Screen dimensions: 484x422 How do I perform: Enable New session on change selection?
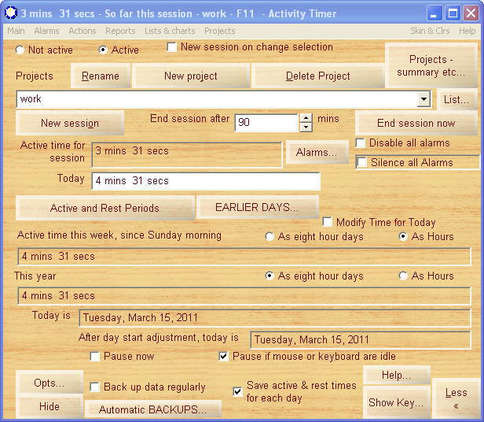tap(171, 47)
